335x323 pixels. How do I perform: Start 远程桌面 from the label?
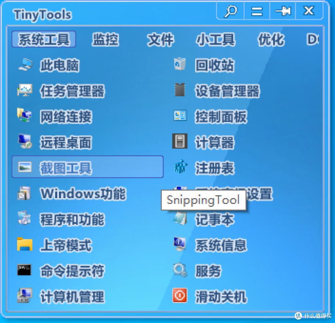(x=66, y=143)
